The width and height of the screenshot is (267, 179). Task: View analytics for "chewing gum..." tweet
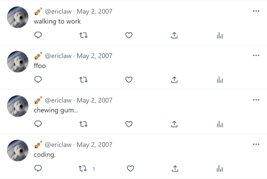220,124
